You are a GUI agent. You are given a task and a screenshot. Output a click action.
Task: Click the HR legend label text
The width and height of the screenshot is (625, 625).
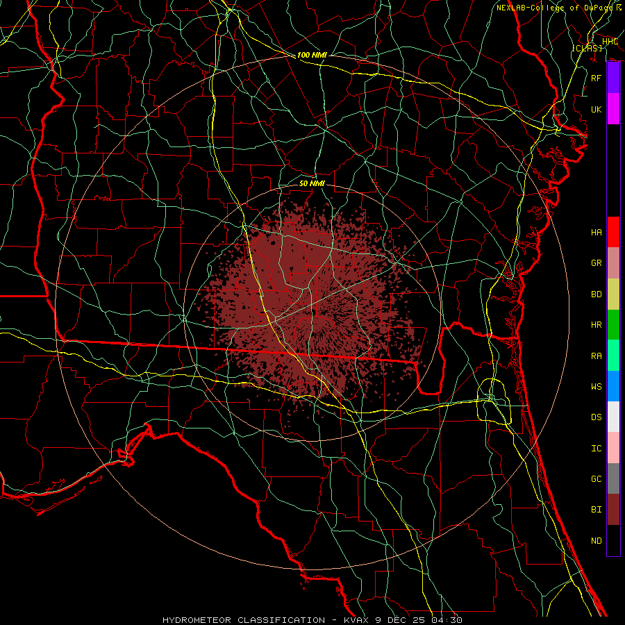point(597,325)
